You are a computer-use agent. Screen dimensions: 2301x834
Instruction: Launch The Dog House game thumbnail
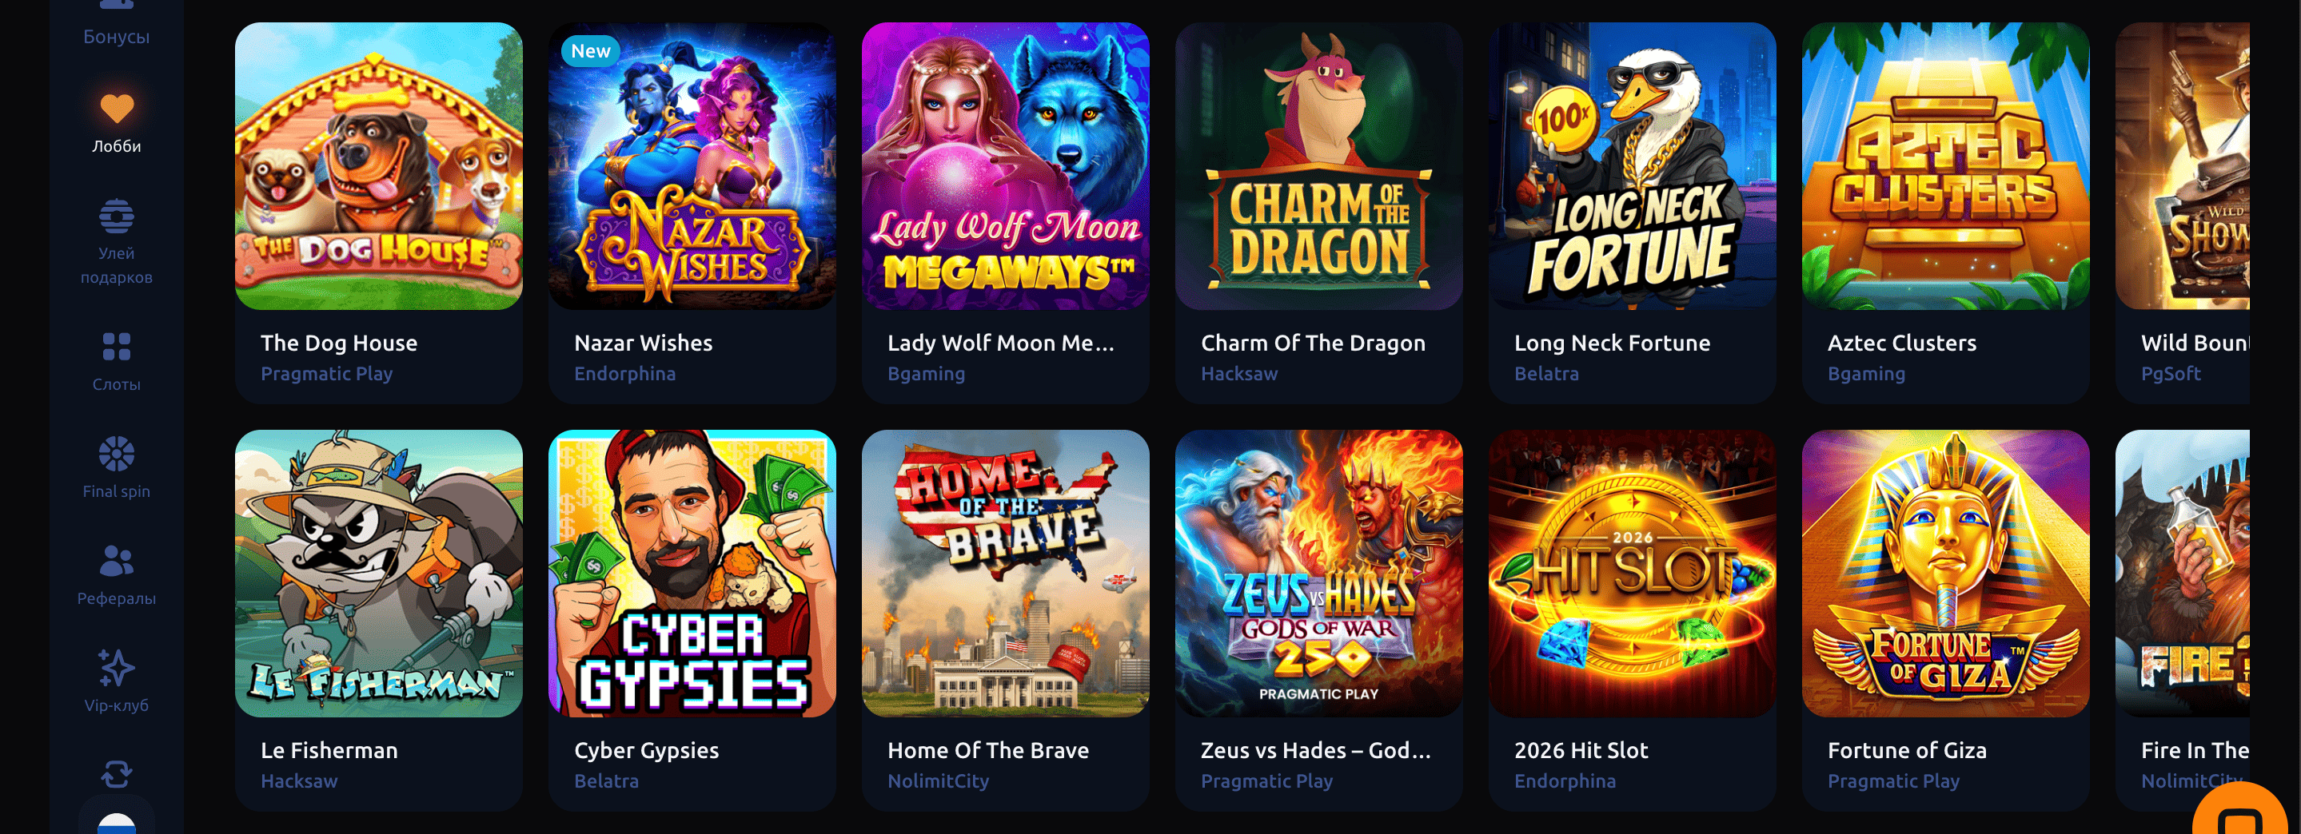click(x=379, y=166)
